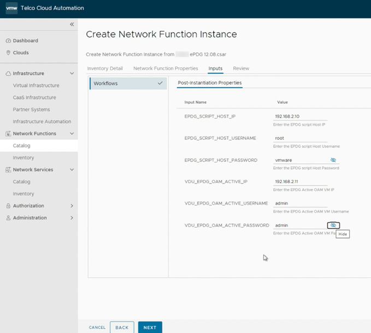Click the NEXT button
Screen dimensions: 371x333
coord(150,328)
